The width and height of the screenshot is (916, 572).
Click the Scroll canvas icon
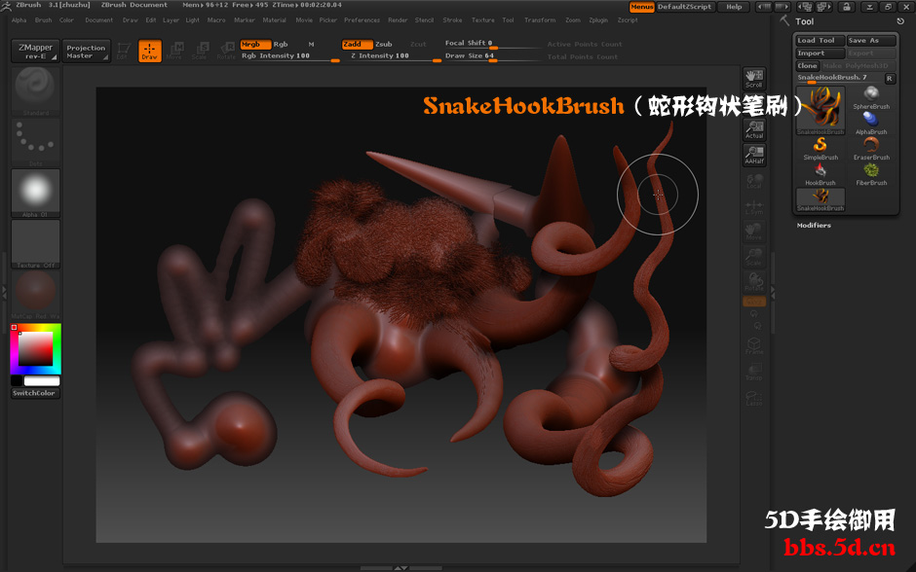[x=754, y=78]
